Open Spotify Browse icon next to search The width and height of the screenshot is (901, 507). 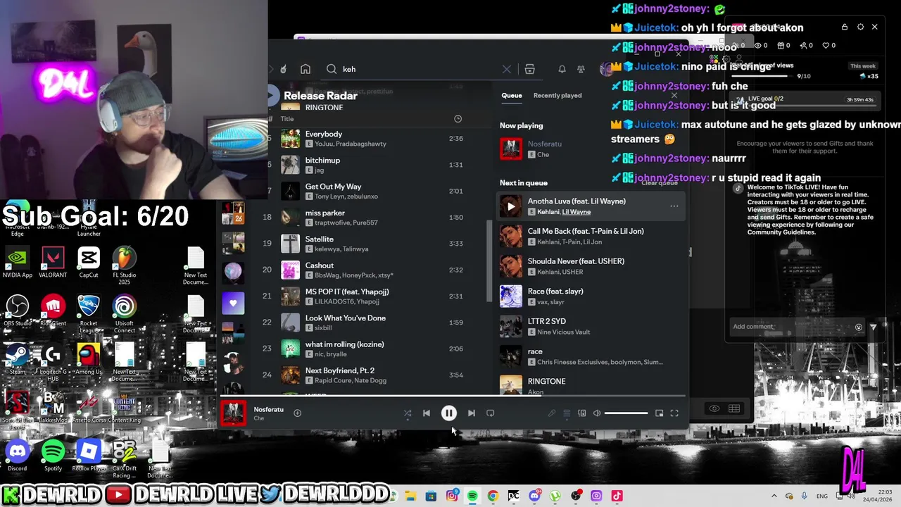(530, 69)
